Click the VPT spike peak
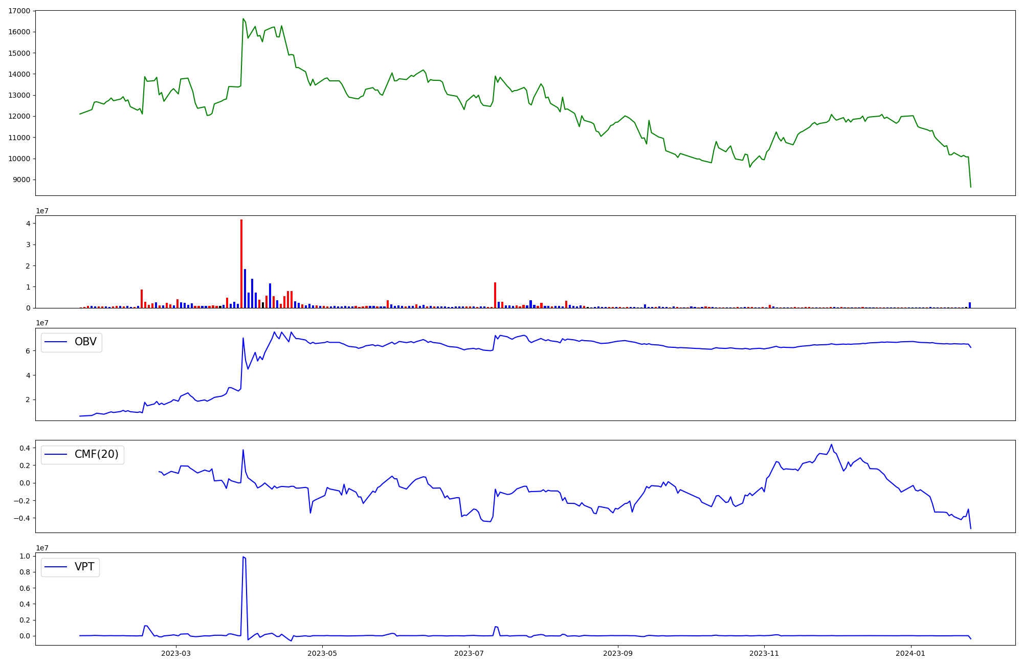The width and height of the screenshot is (1023, 665). click(x=243, y=557)
